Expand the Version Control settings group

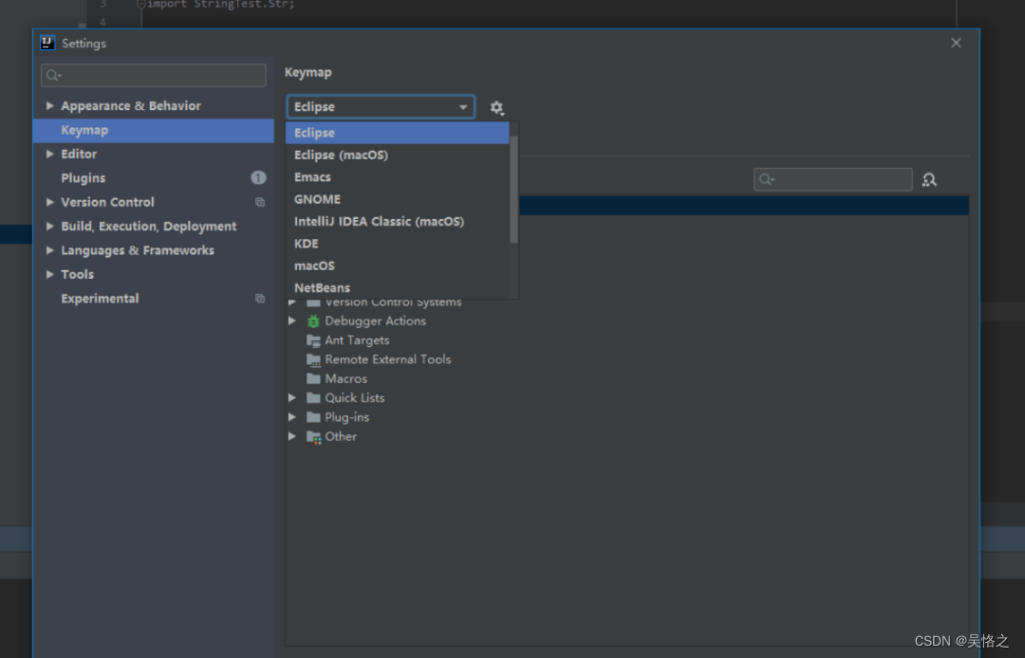click(49, 202)
